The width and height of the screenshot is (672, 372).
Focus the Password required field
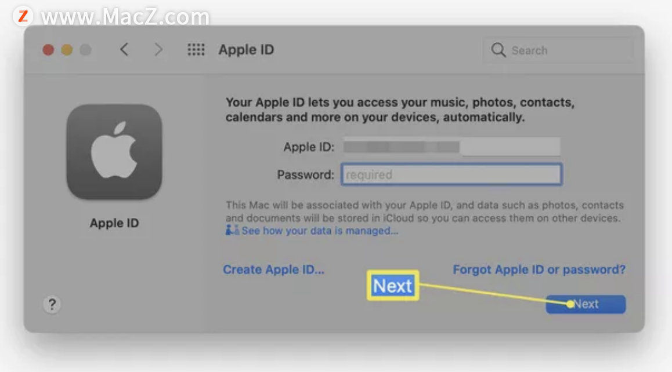451,174
